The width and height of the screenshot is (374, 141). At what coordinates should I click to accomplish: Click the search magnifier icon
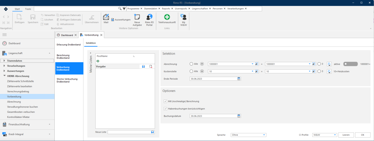pyautogui.click(x=120, y=9)
